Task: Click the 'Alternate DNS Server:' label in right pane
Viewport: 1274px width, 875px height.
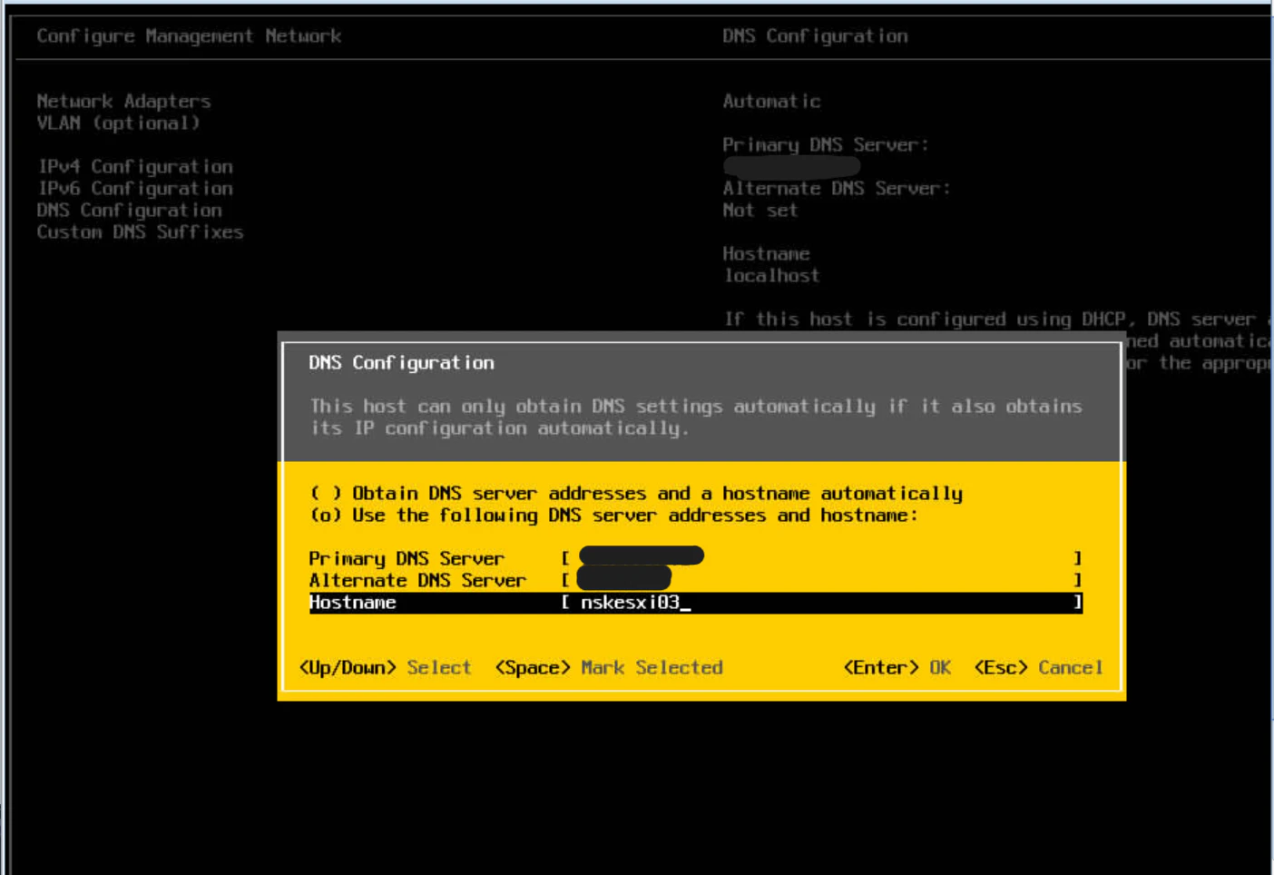Action: point(837,189)
